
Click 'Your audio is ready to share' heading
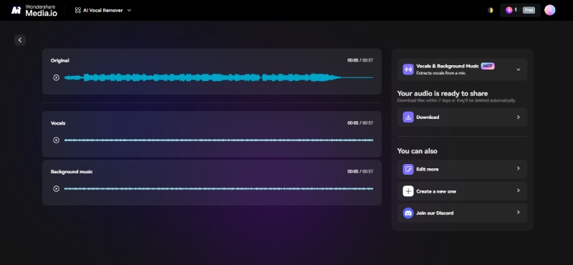(x=442, y=94)
